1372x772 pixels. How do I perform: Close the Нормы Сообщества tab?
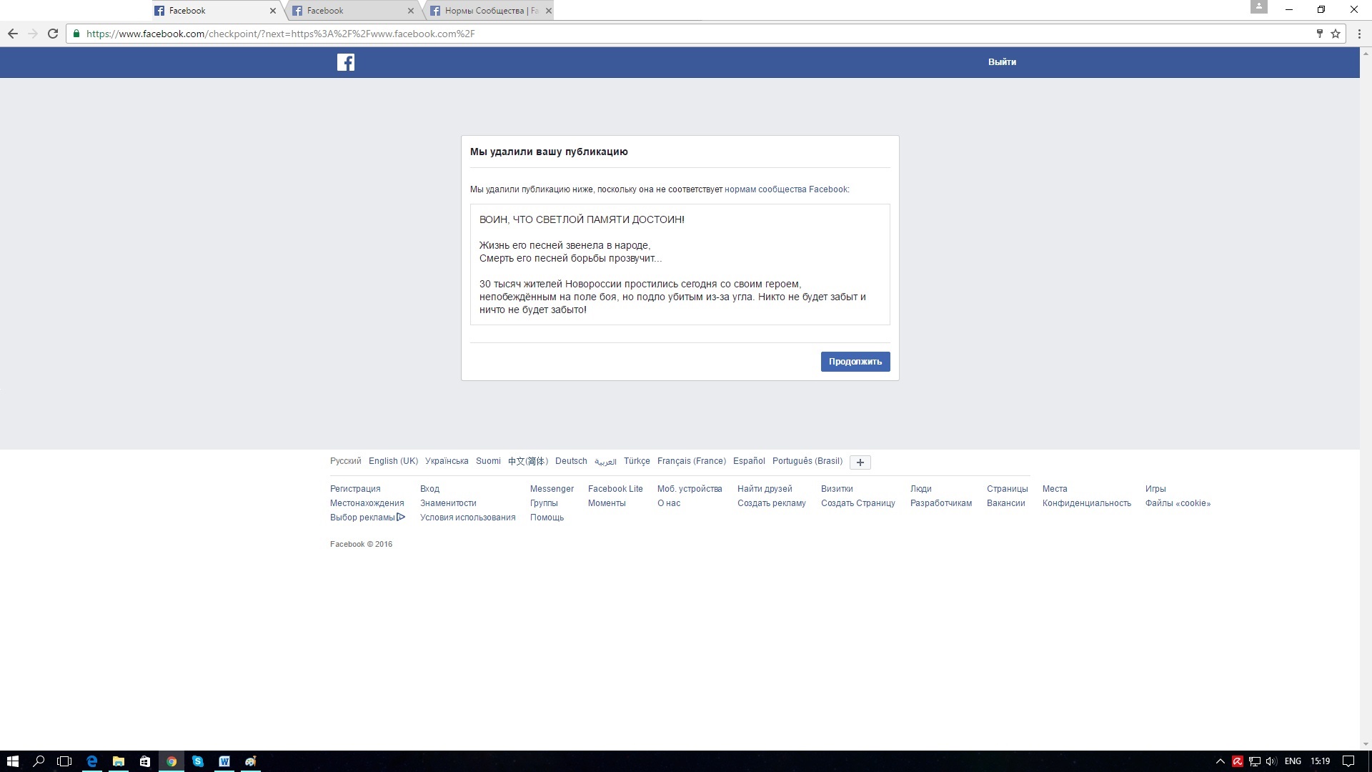[x=548, y=11]
